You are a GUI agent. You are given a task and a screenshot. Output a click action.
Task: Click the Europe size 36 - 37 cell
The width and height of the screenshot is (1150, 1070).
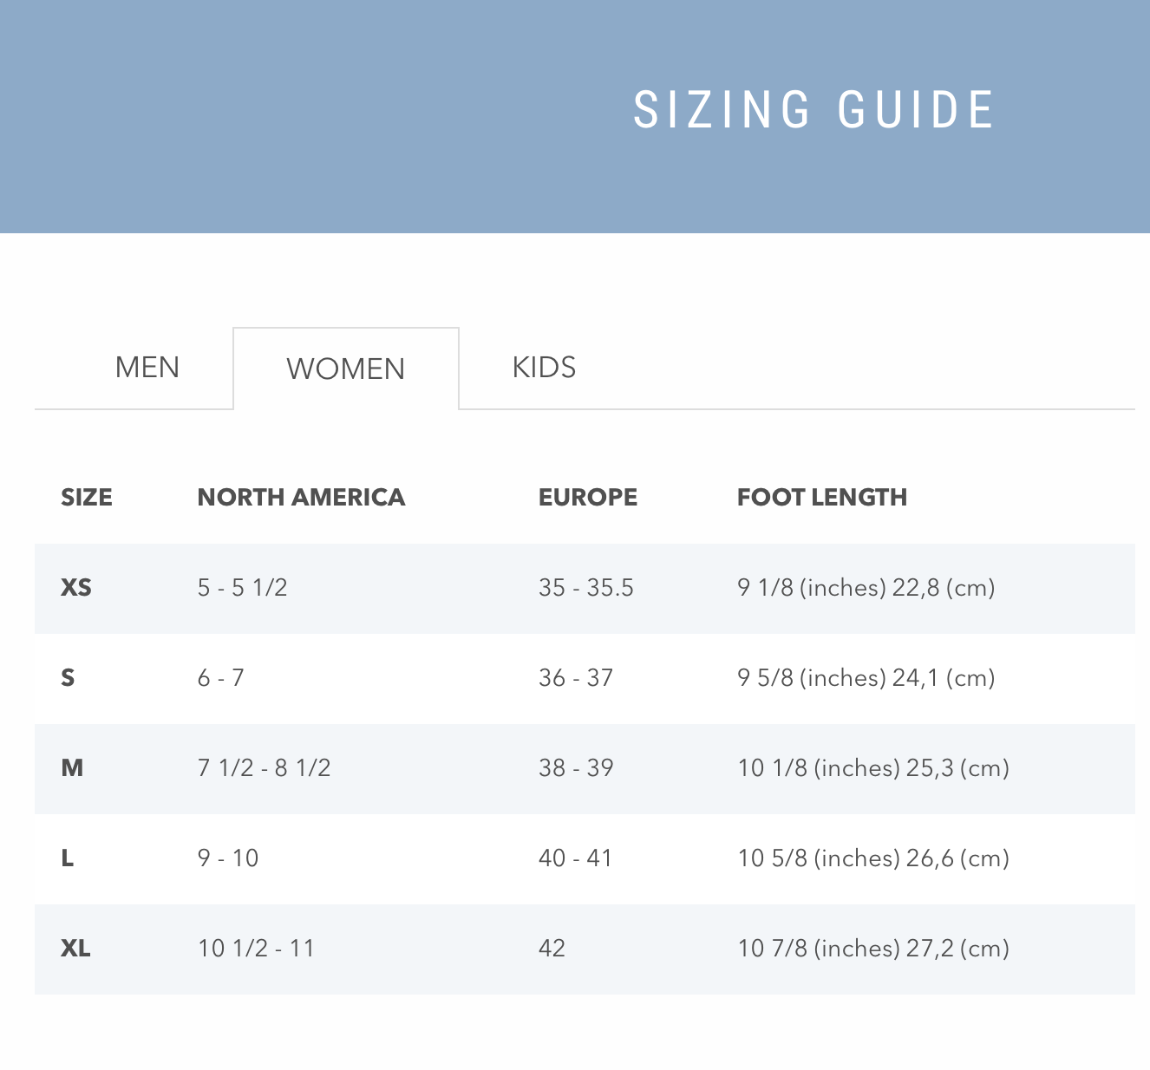pos(575,678)
